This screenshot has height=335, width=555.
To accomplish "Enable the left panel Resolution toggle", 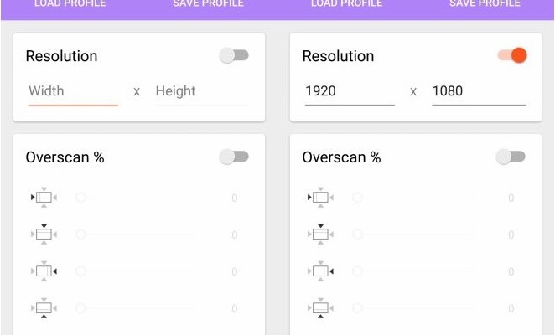I will coord(234,56).
